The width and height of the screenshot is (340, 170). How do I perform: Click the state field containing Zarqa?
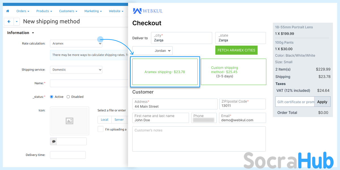pyautogui.click(x=241, y=38)
